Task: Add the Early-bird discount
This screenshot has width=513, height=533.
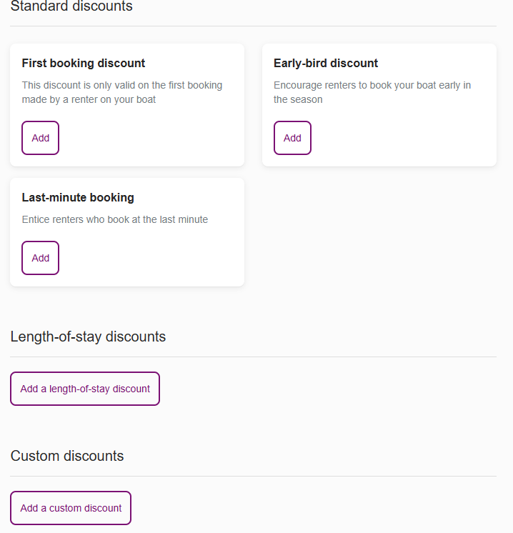Action: pos(292,138)
